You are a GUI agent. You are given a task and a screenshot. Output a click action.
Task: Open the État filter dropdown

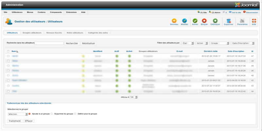click(187, 43)
